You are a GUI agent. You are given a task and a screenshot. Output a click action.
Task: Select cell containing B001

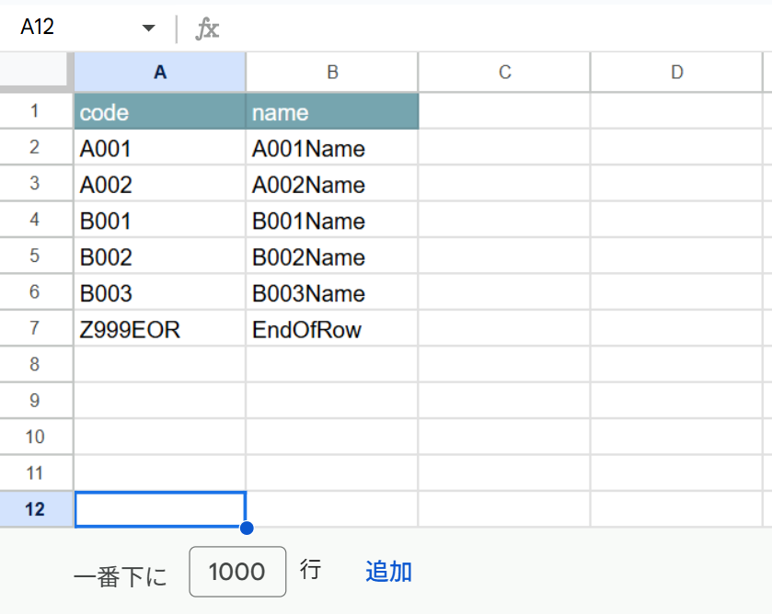click(160, 220)
